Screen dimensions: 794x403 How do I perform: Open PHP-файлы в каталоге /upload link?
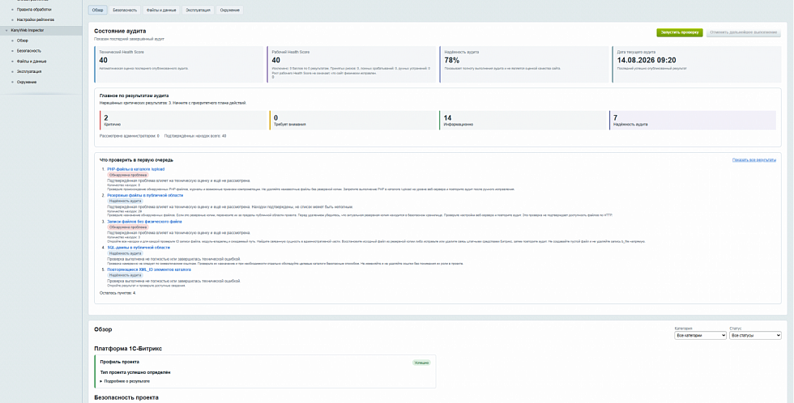pos(136,169)
